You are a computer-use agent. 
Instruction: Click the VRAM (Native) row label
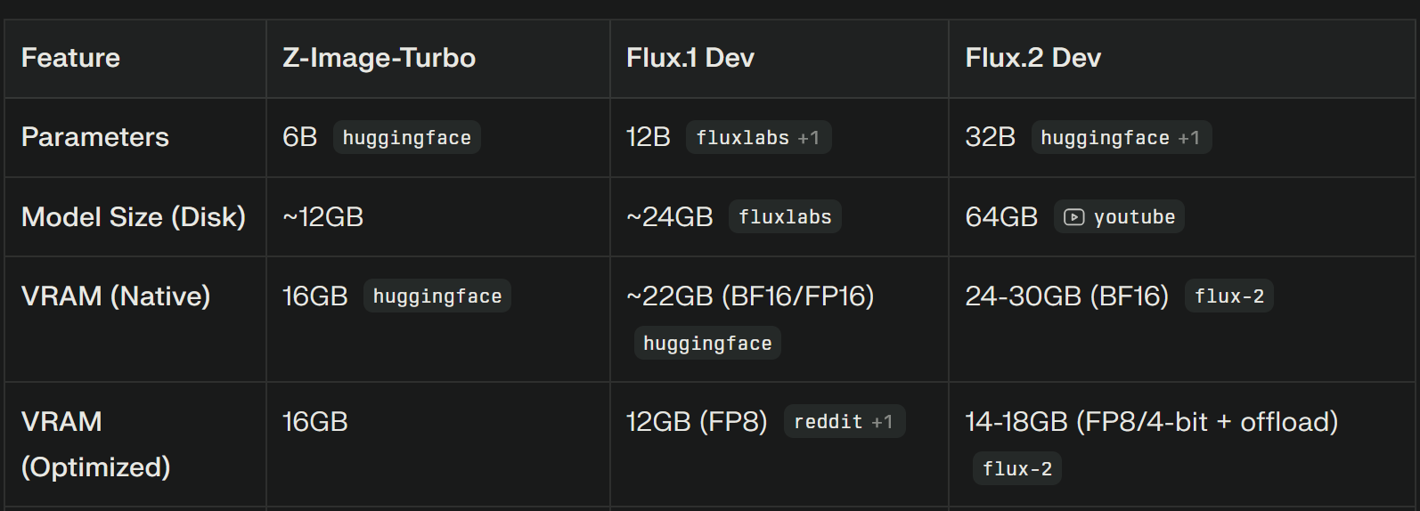[116, 296]
